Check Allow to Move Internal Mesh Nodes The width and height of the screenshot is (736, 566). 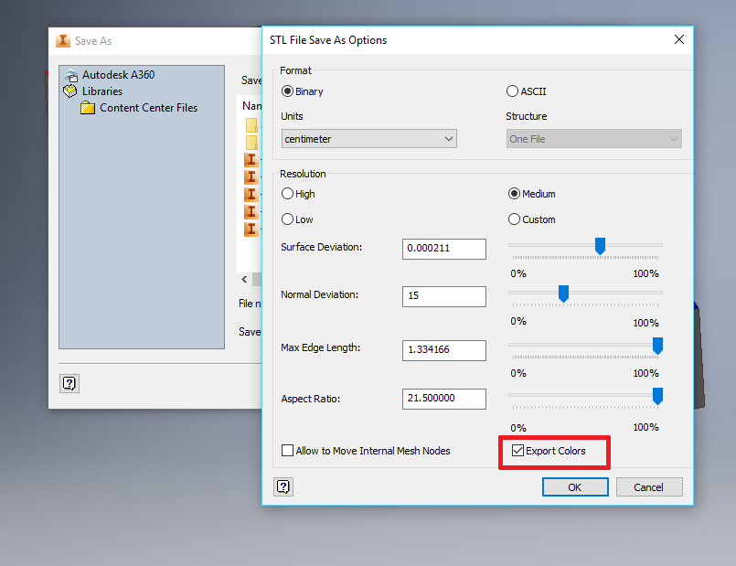(287, 450)
